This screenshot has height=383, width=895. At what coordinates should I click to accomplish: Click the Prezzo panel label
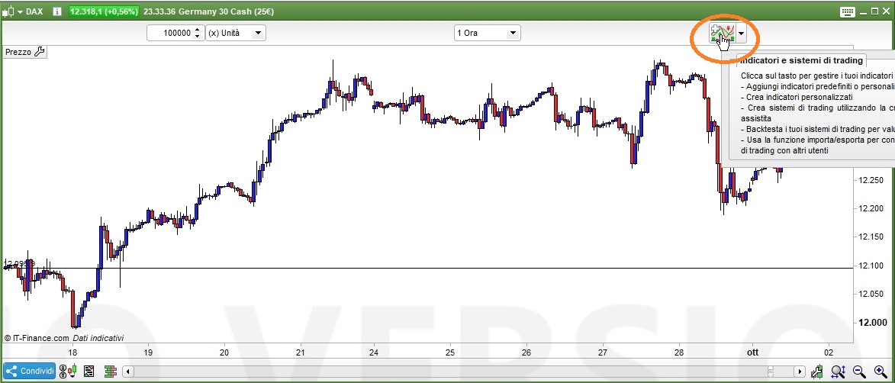(18, 52)
